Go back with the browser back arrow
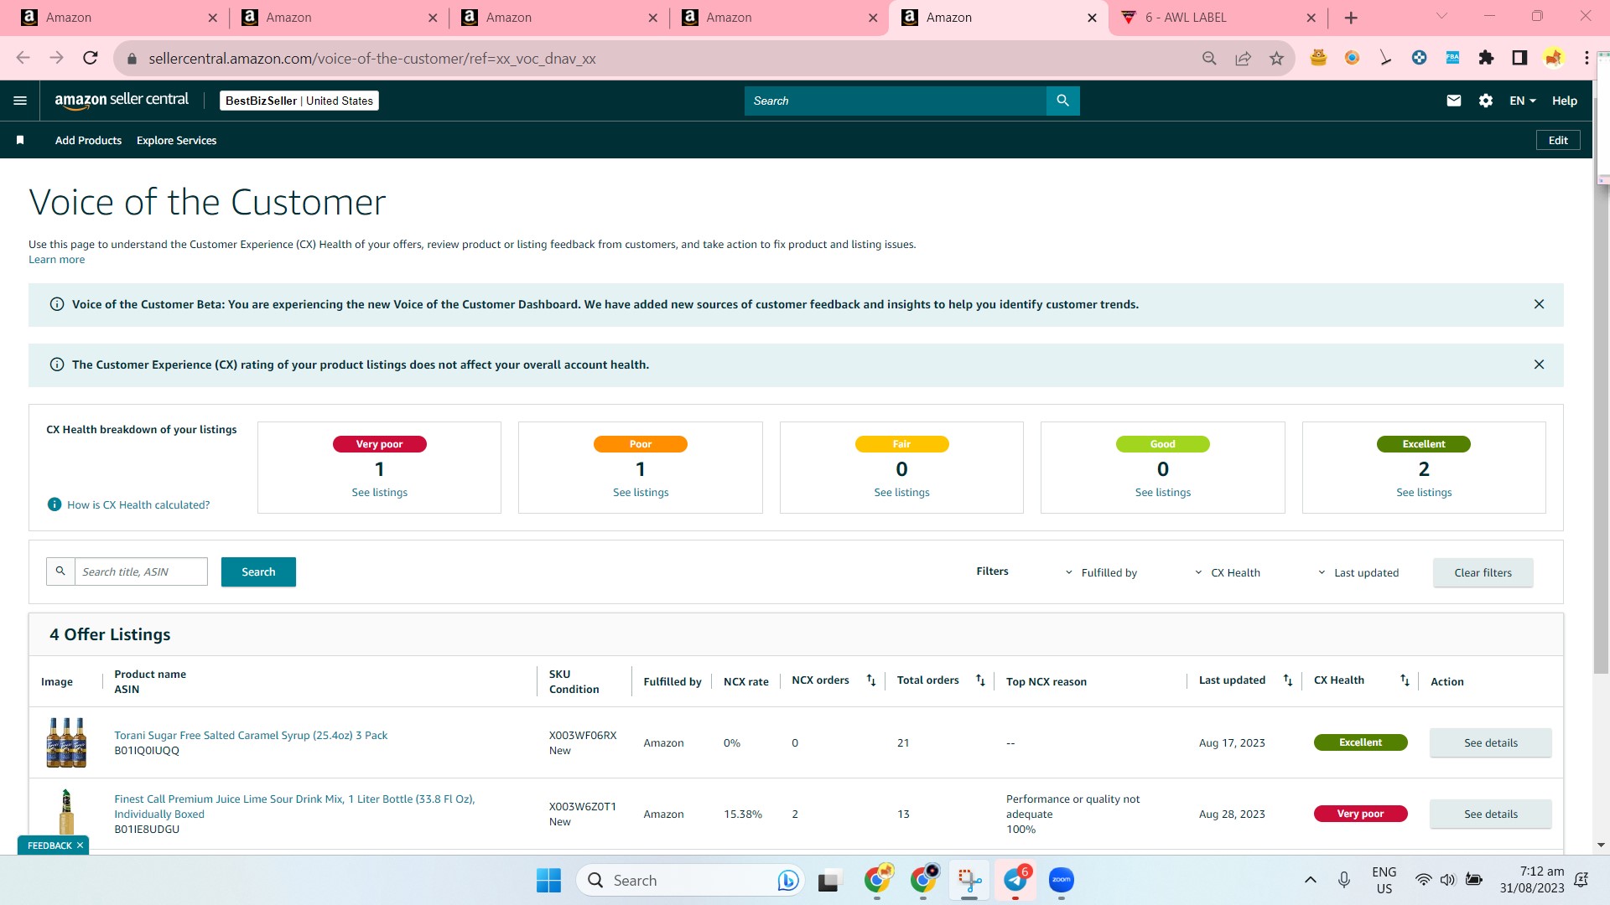1610x905 pixels. pyautogui.click(x=23, y=58)
